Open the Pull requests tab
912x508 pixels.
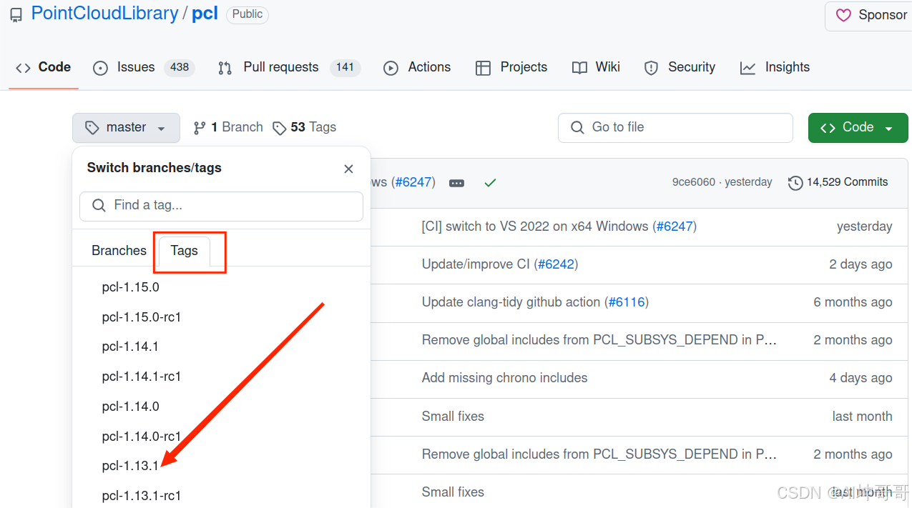[289, 67]
